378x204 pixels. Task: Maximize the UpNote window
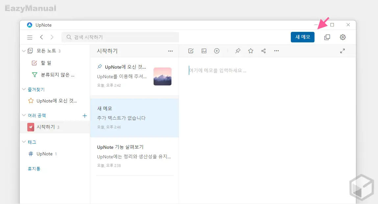click(332, 25)
